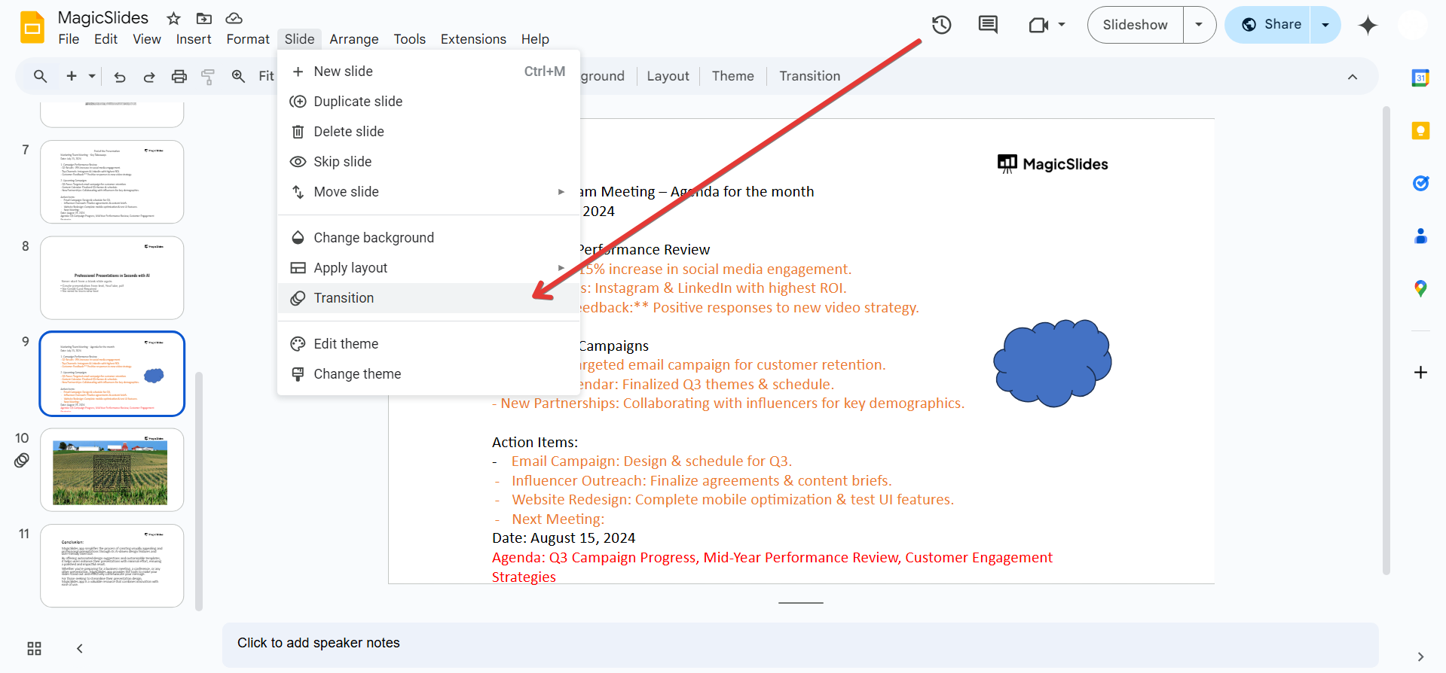Switch to grid view of slides
Viewport: 1446px width, 673px height.
click(34, 648)
